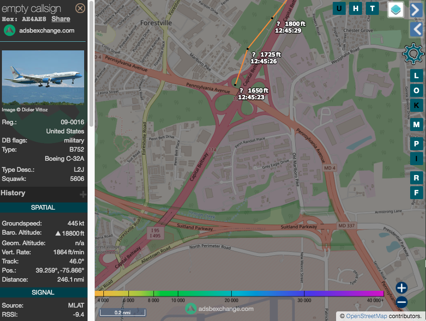
Task: Select the squawk code 5606
Action: point(77,178)
